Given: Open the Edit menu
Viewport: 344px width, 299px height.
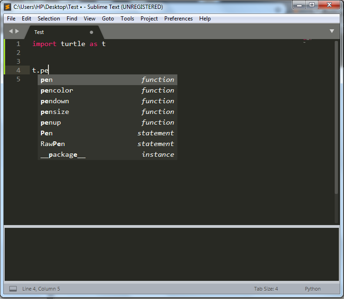Looking at the screenshot, I should pos(27,19).
